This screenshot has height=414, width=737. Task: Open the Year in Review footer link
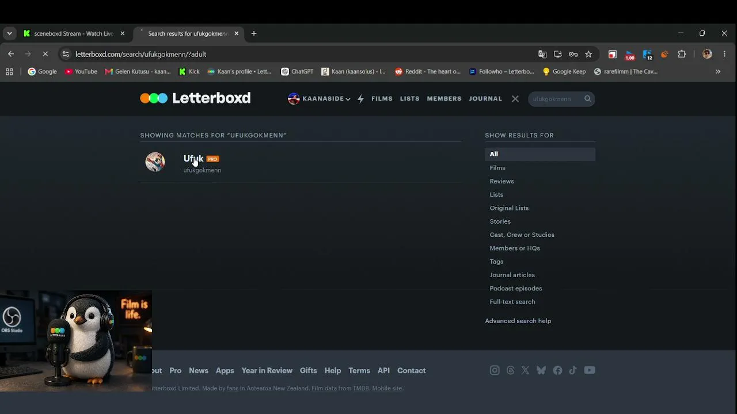267,370
